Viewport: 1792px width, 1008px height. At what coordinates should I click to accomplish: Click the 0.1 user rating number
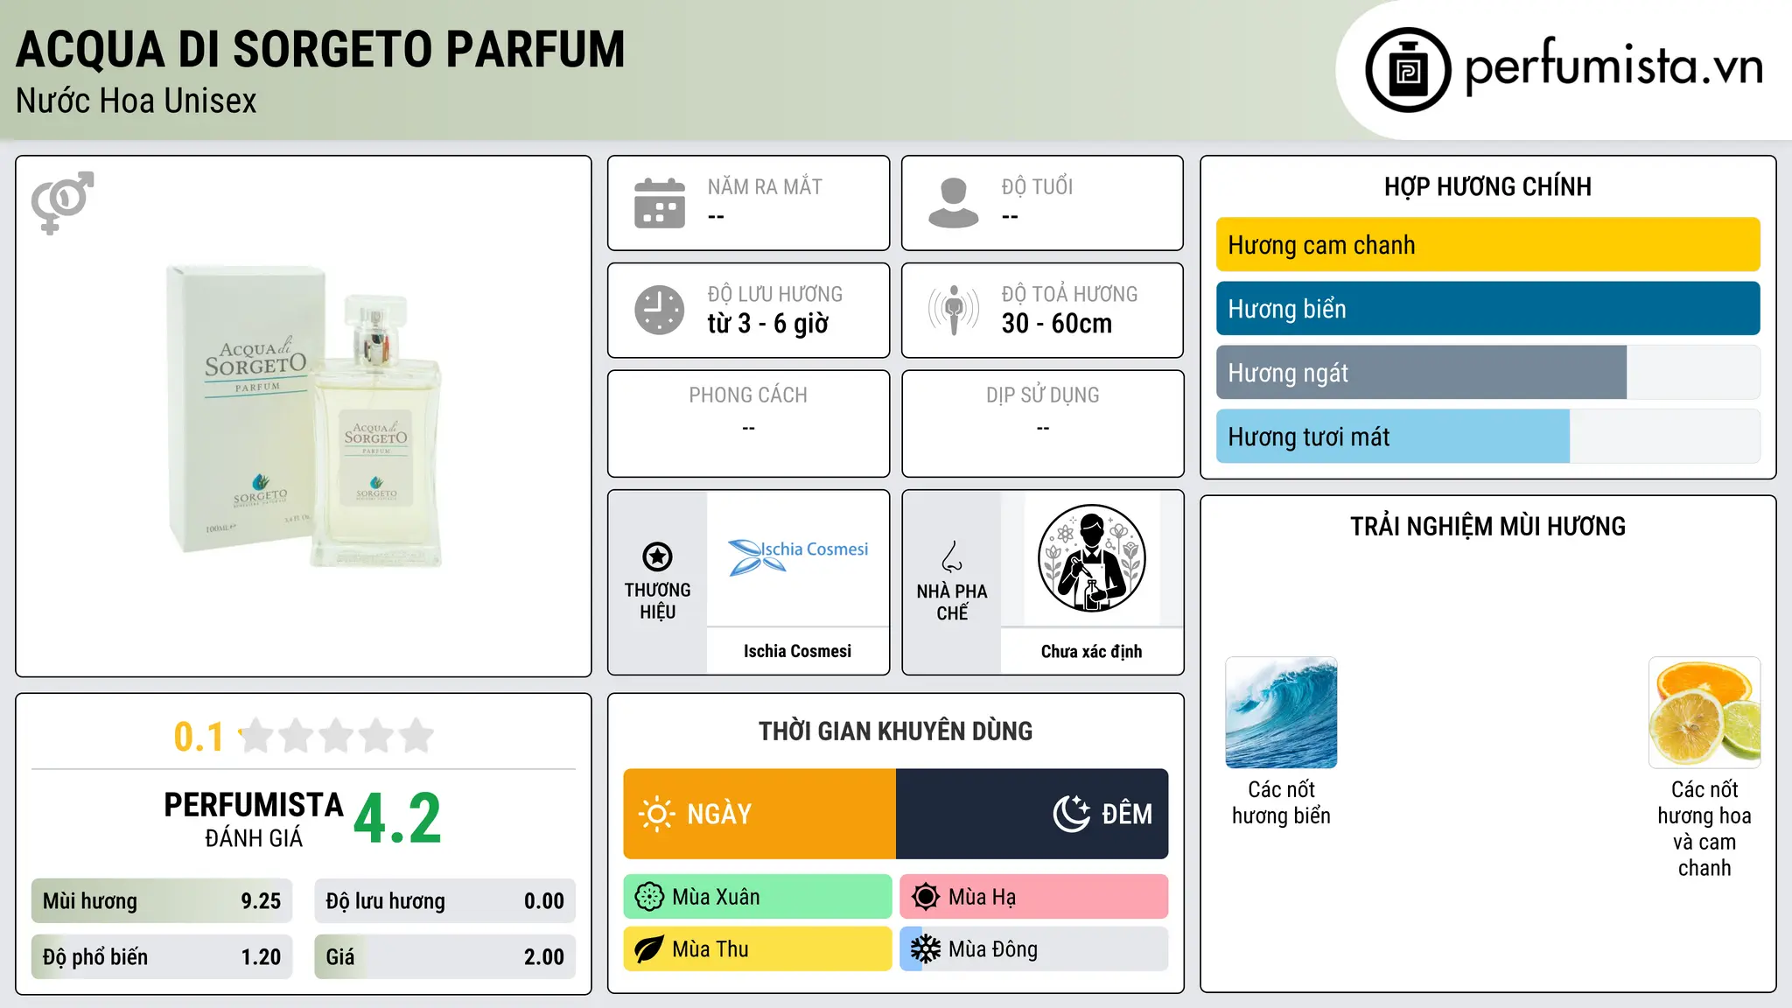pos(199,737)
